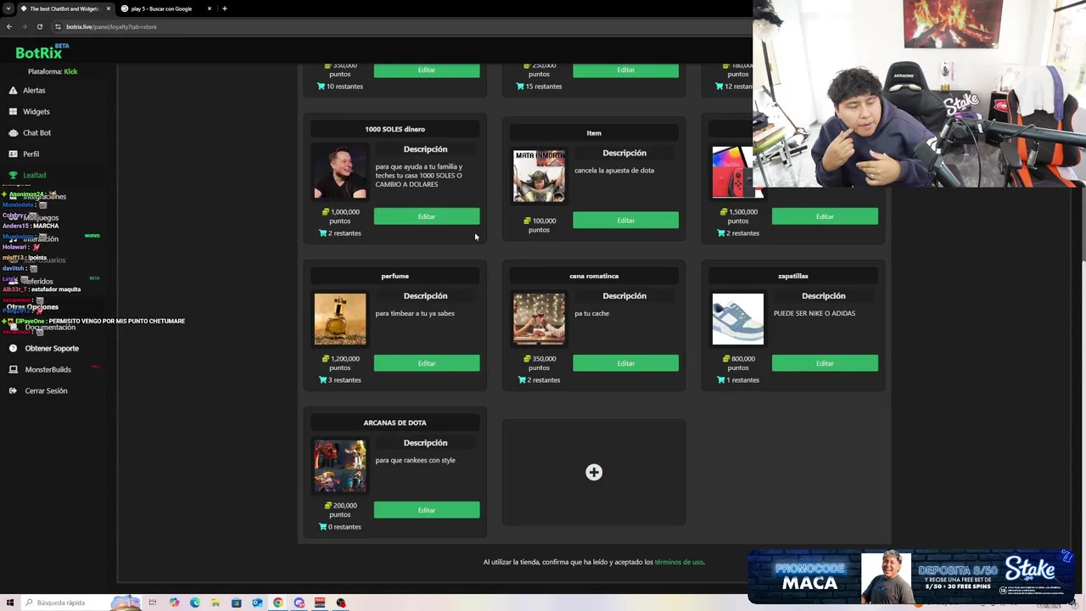Edit the 'ARCANAS DE DOTA' store item
Viewport: 1086px width, 611px height.
point(427,510)
